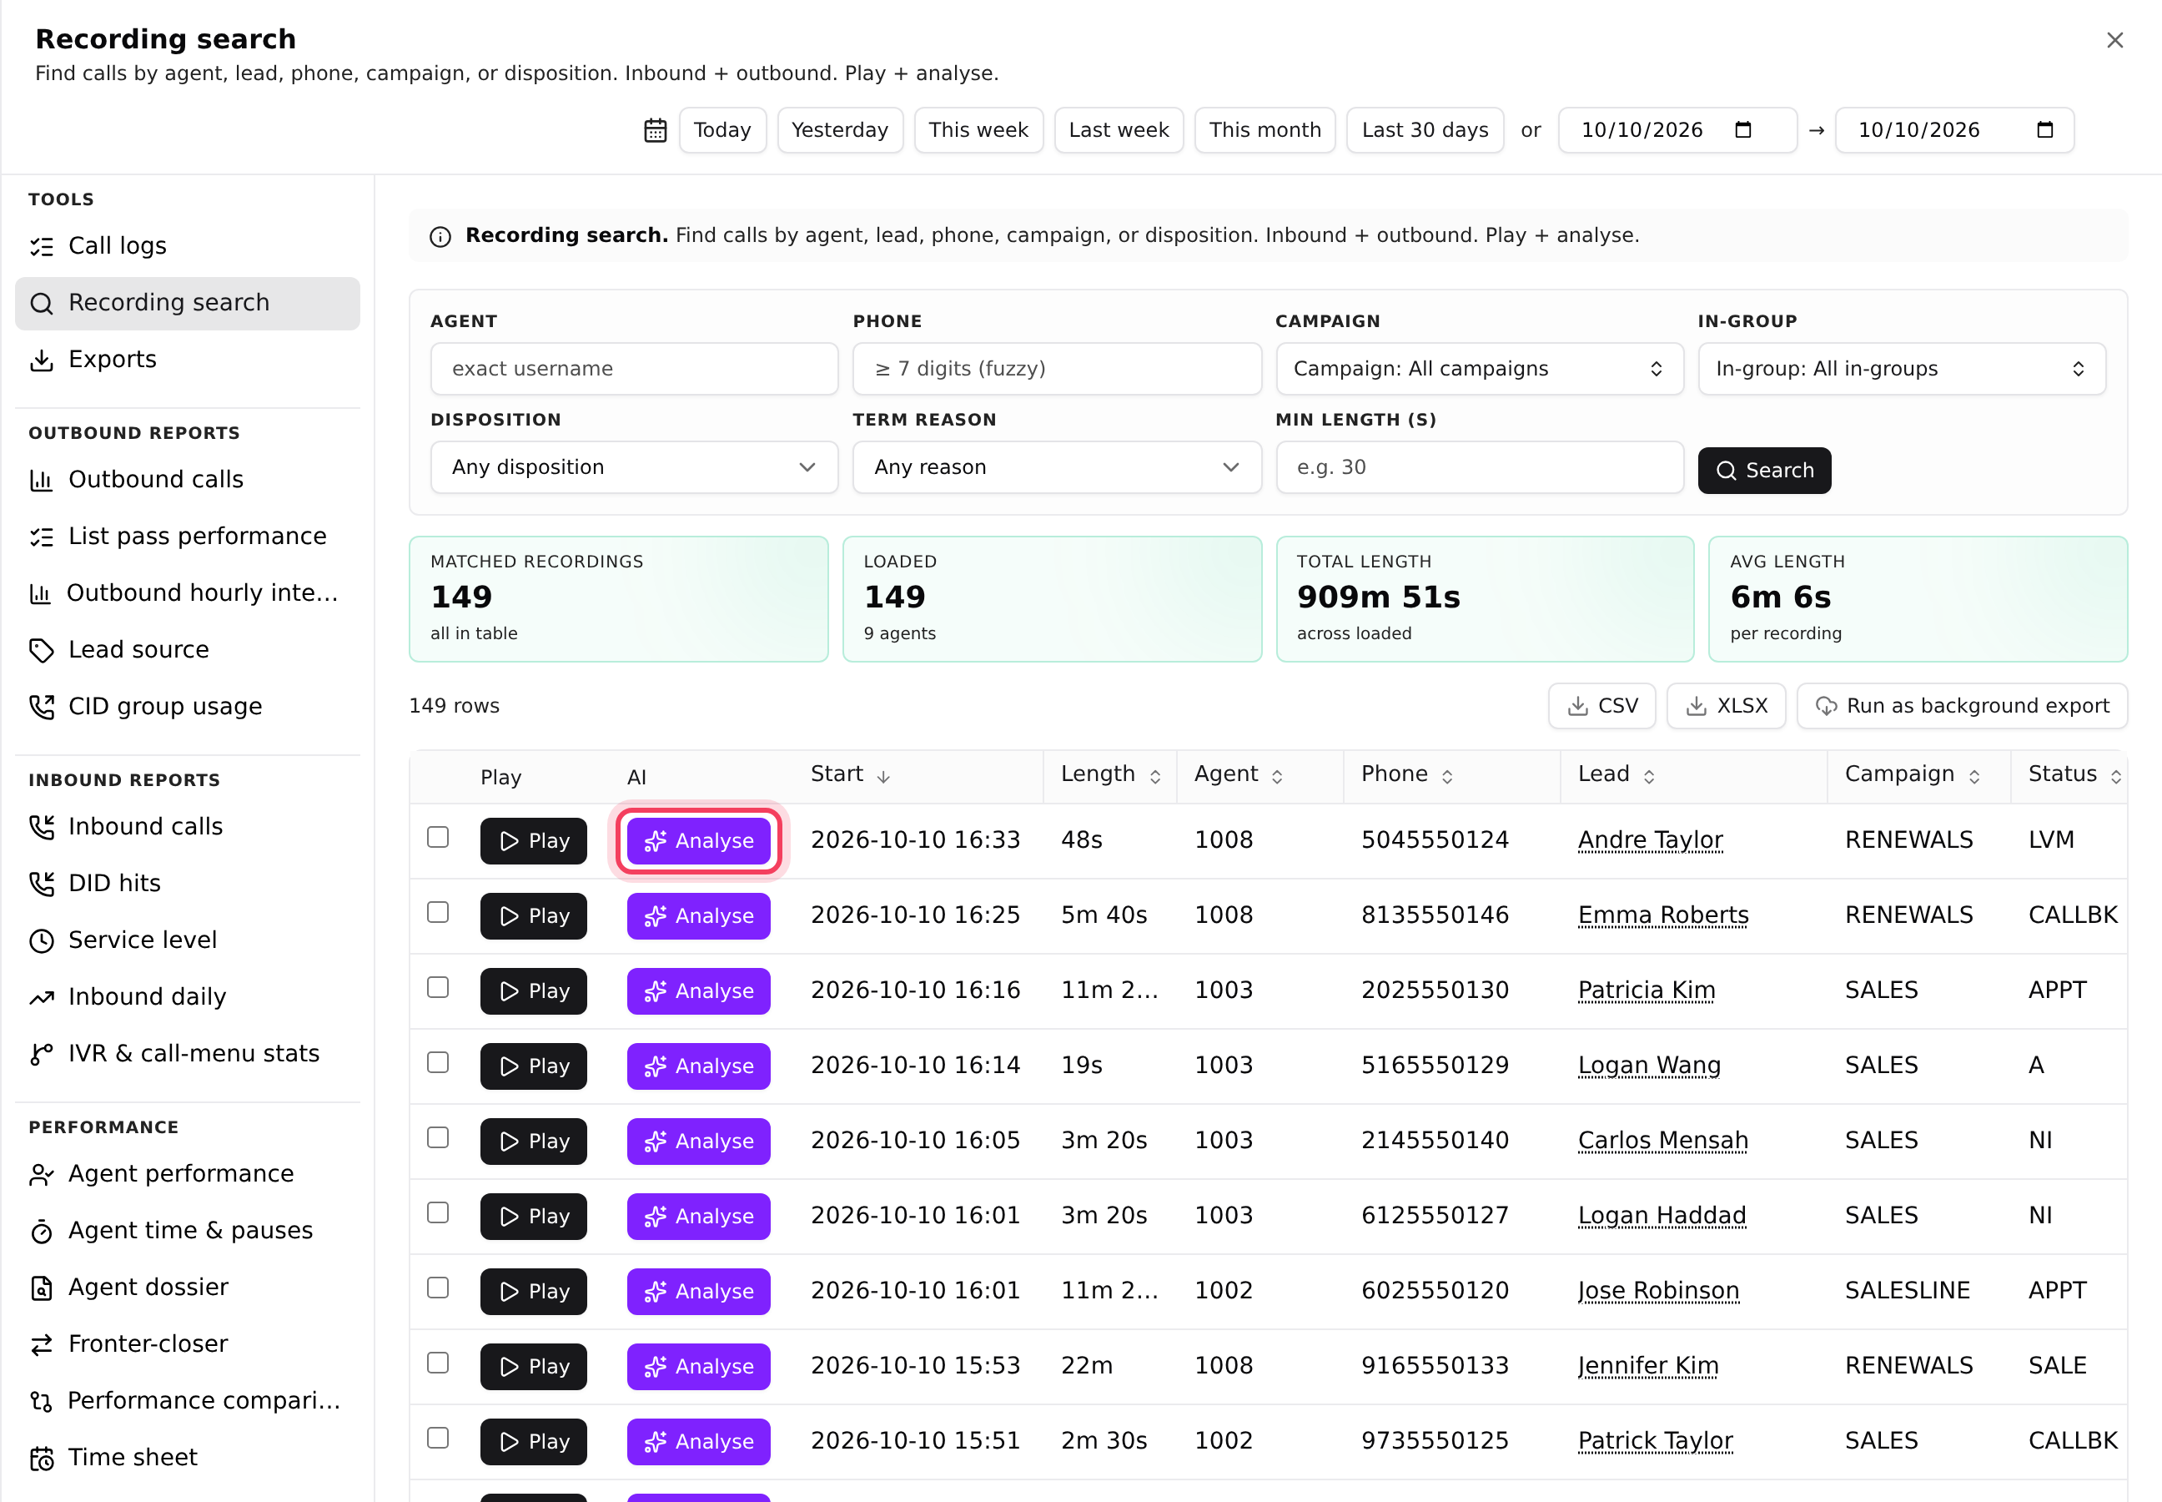Click the black Search button
Screen dimensions: 2162x1502
click(x=1764, y=471)
